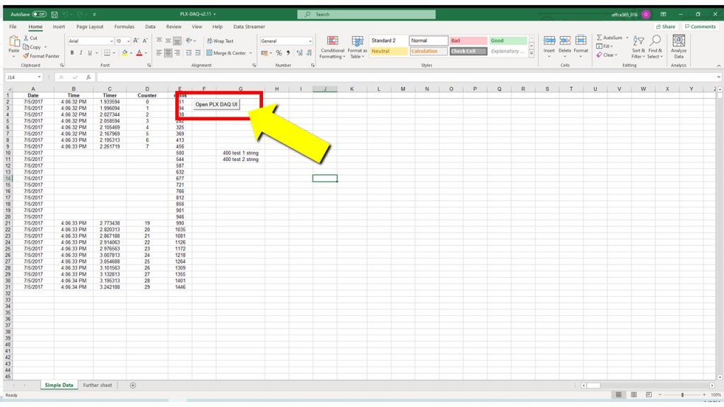Open the Name Box dropdown arrow
The height and width of the screenshot is (407, 724).
39,77
